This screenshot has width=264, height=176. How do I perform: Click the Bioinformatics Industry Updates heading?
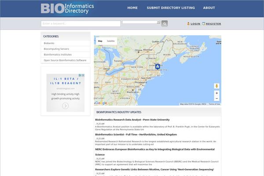pyautogui.click(x=119, y=112)
